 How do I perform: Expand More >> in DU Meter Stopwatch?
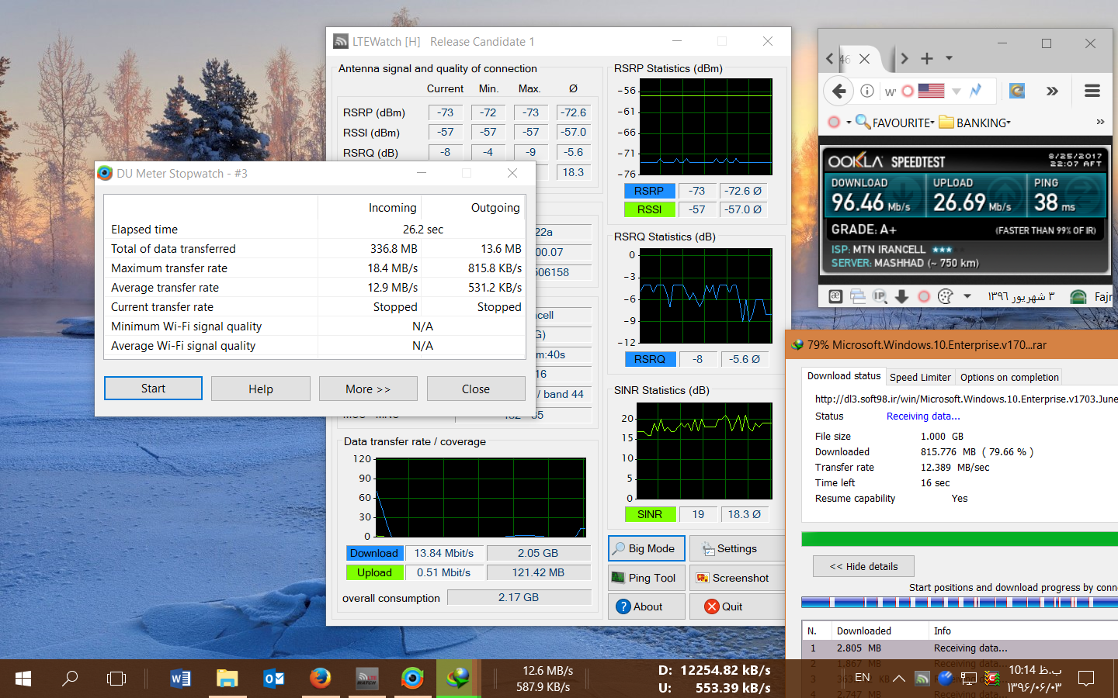[368, 389]
